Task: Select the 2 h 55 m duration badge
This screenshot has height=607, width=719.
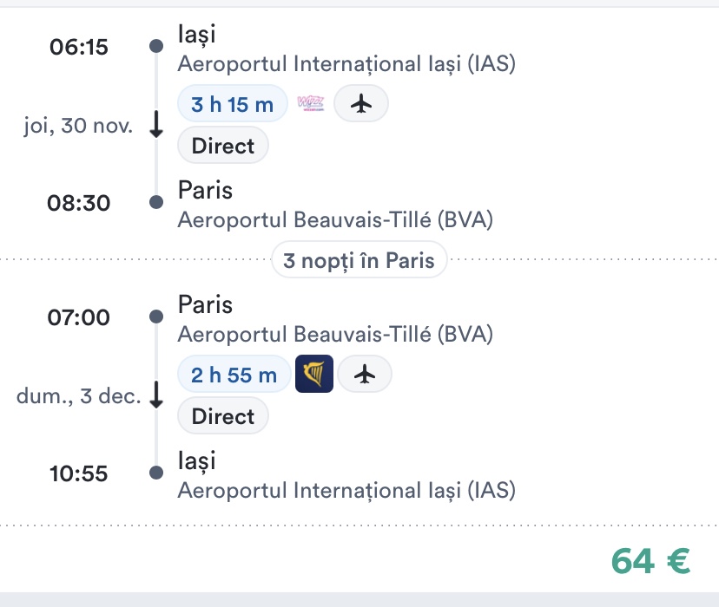Action: point(234,375)
